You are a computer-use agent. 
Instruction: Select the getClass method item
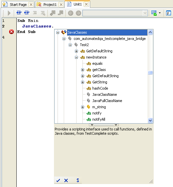click(99, 70)
